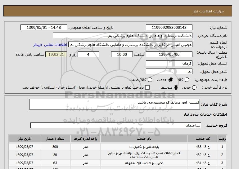Click the شماره نیاز field 1199092983000143

point(169,27)
